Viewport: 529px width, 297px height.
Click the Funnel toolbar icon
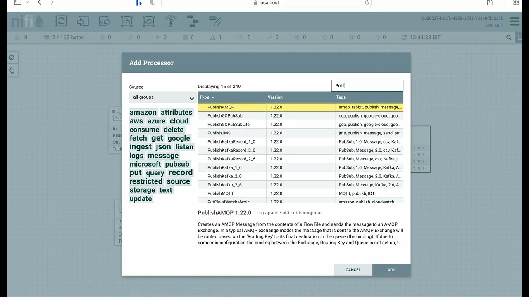pos(171,21)
